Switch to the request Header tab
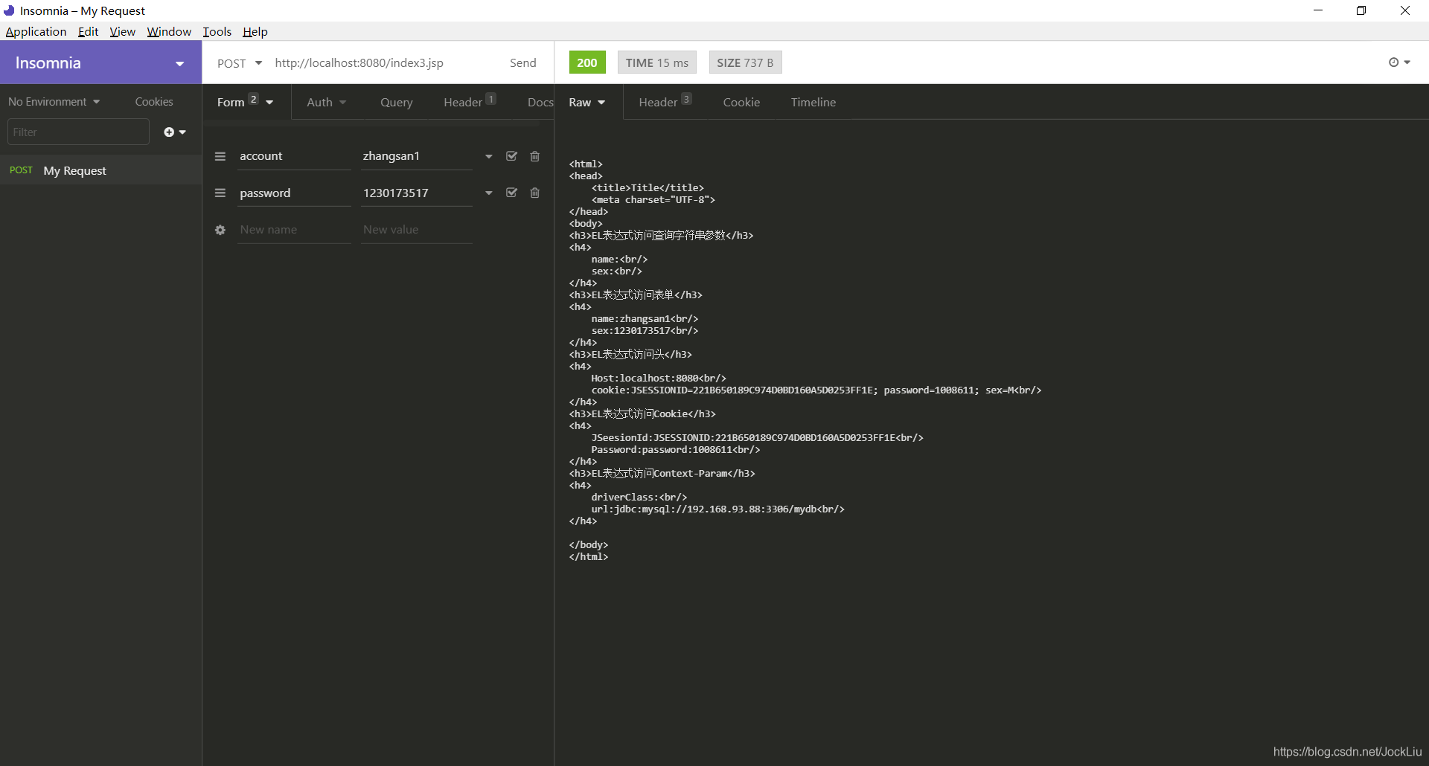This screenshot has height=766, width=1429. coord(469,102)
